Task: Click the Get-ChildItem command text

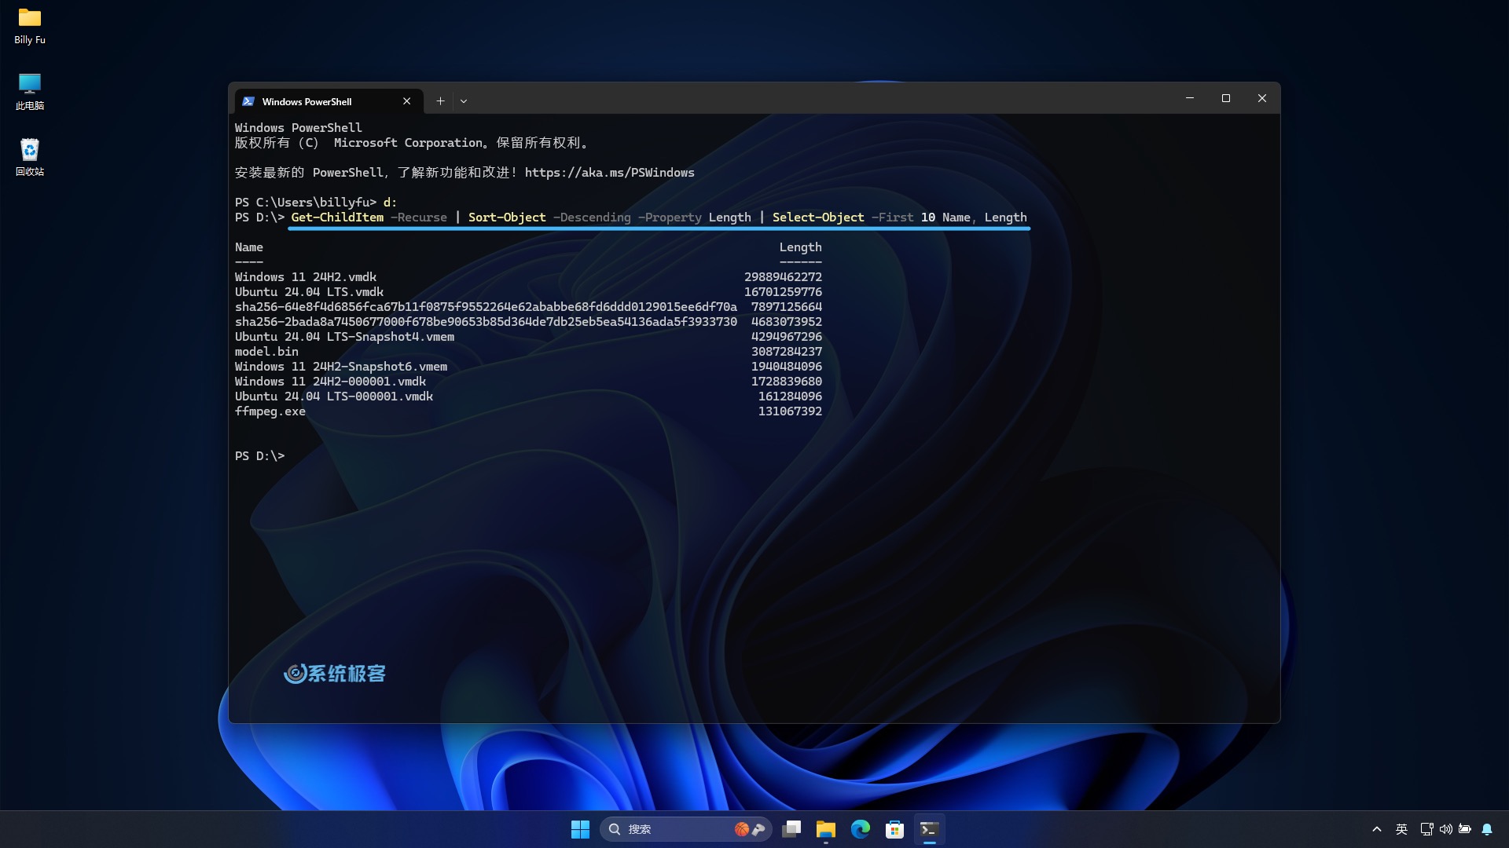Action: point(337,217)
